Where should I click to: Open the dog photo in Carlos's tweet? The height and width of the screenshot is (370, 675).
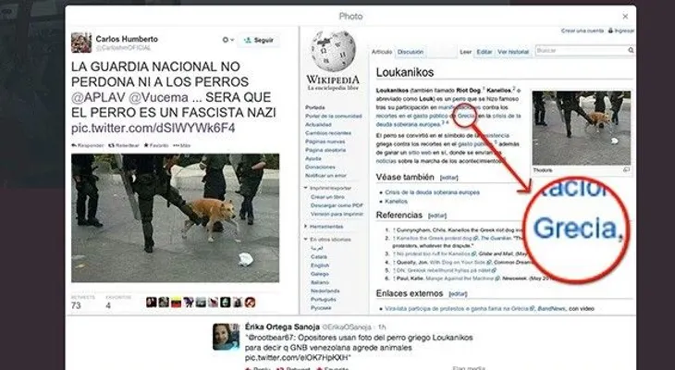click(175, 218)
